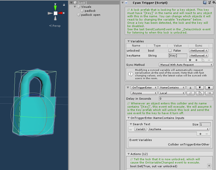The height and width of the screenshot is (170, 216).
Task: Open the component settings gear menu
Action: click(214, 2)
